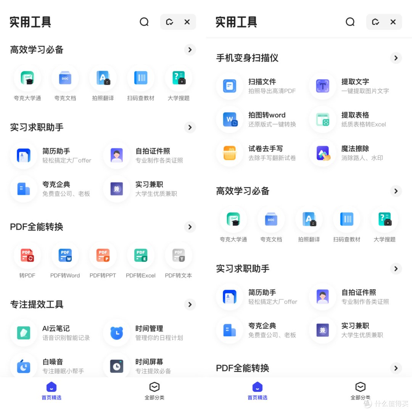Open 扫描文件 icon in right screen
The height and width of the screenshot is (412, 412).
coord(230,86)
